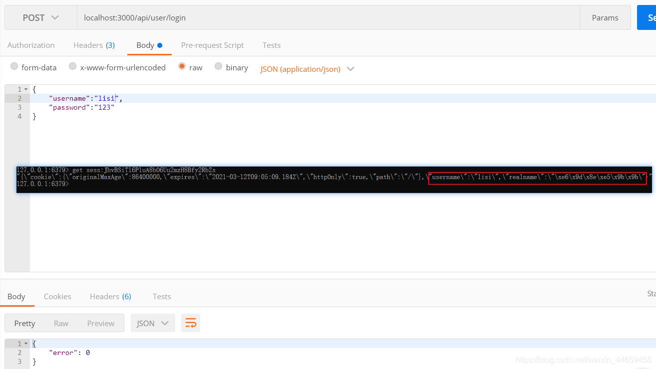Switch to the response Body tab
656x369 pixels.
(16, 296)
